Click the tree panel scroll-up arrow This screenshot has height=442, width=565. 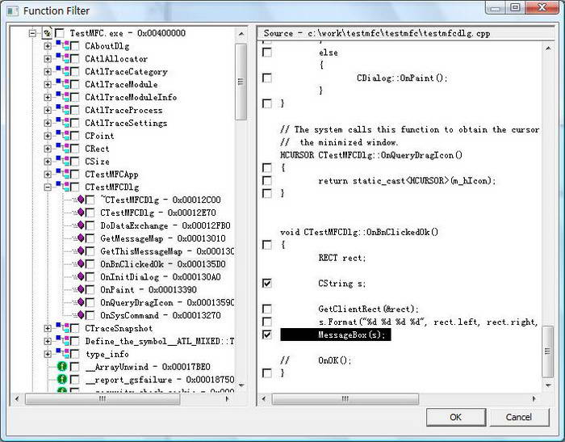click(x=241, y=34)
